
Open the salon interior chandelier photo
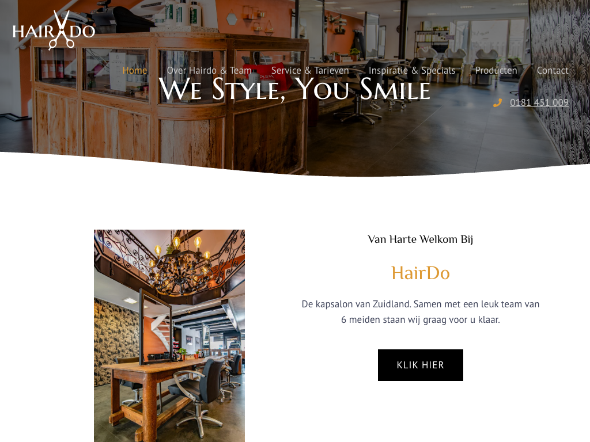[169, 336]
